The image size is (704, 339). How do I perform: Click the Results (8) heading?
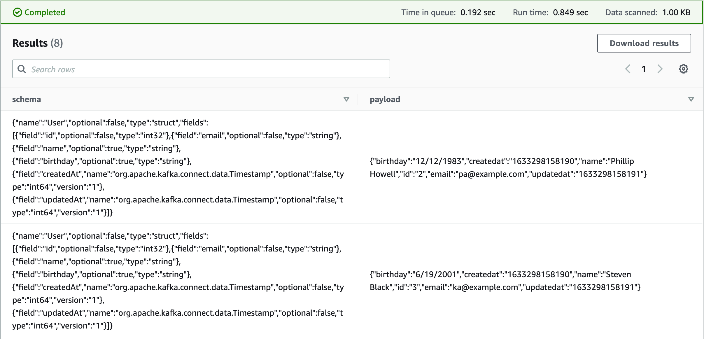click(x=38, y=43)
